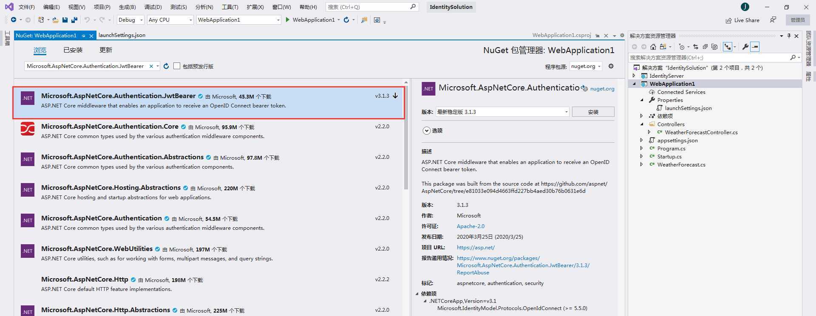Open NuGet package source settings gear
The height and width of the screenshot is (316, 816).
(611, 66)
